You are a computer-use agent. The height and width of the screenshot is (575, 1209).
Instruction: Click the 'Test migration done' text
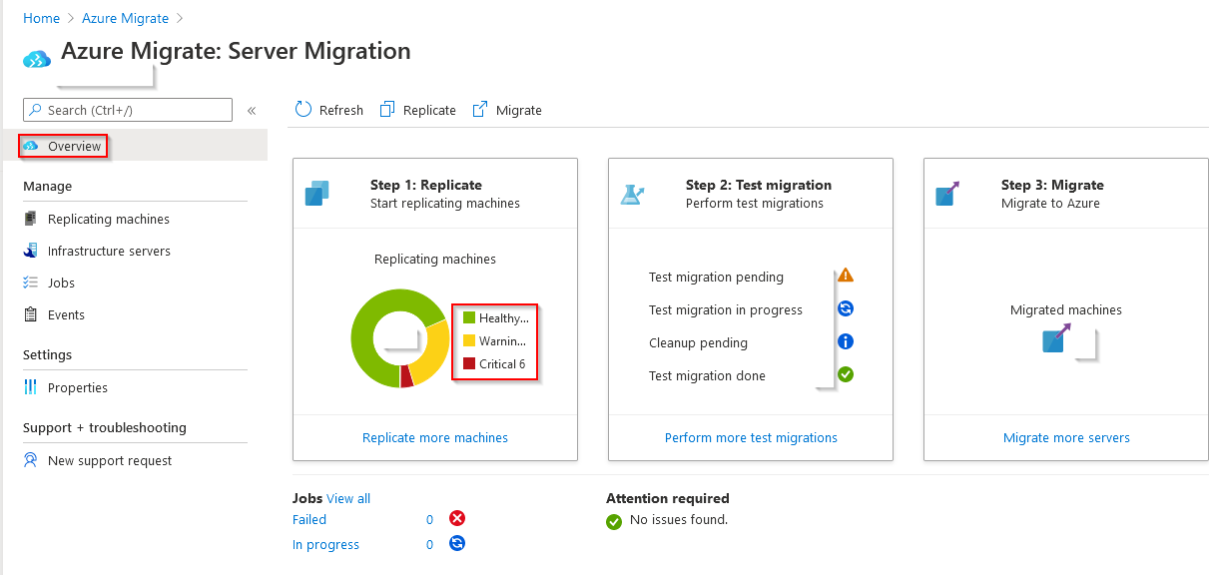(707, 375)
